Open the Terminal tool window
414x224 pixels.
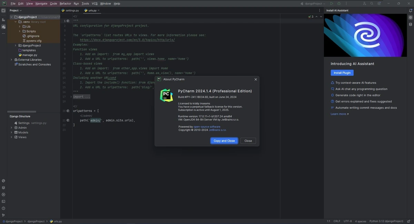pos(3,201)
